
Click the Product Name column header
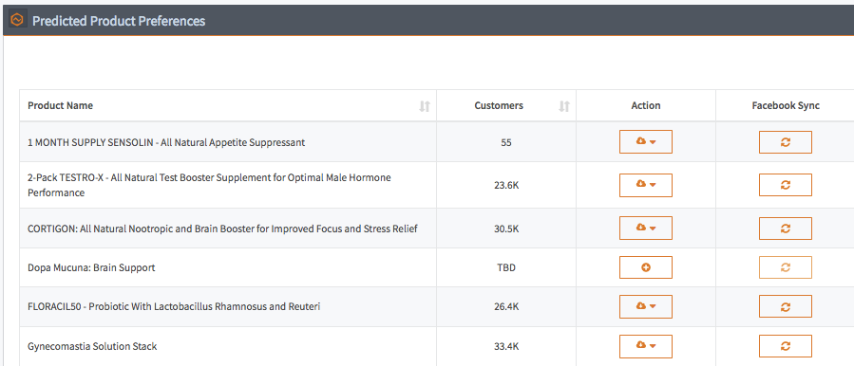coord(228,105)
